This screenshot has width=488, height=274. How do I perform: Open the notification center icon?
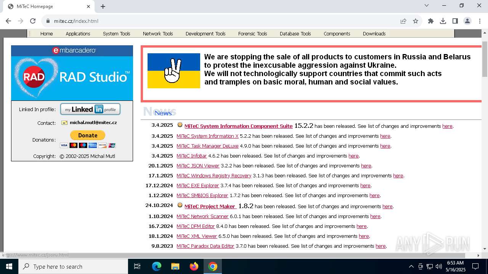[x=475, y=266]
